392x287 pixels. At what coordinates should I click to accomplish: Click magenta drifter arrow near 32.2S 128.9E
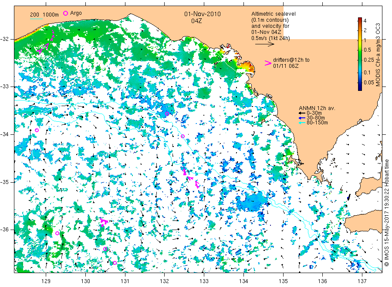click(x=40, y=51)
